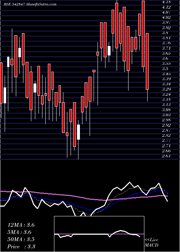This screenshot has height=252, width=180.
Task: Click the 2.66 price axis label
Action: pos(166,151)
